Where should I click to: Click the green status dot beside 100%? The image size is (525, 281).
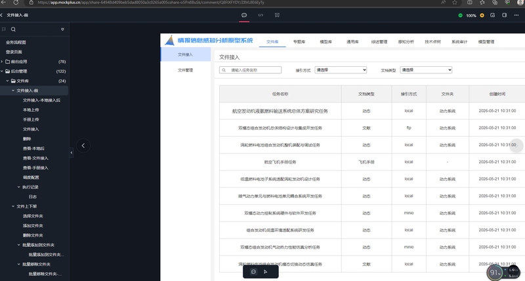(461, 15)
